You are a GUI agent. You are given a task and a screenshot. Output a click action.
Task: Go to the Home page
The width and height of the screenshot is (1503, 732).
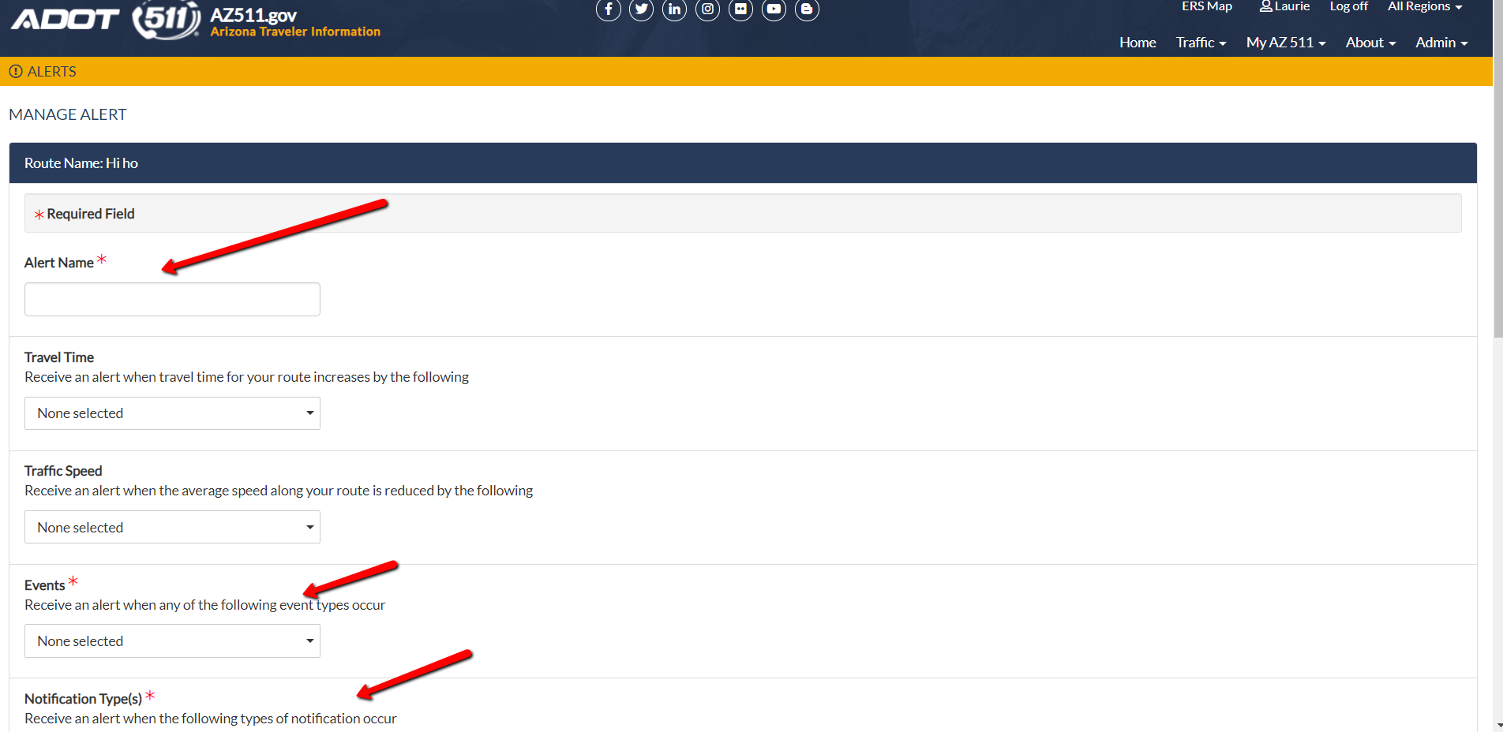1138,43
